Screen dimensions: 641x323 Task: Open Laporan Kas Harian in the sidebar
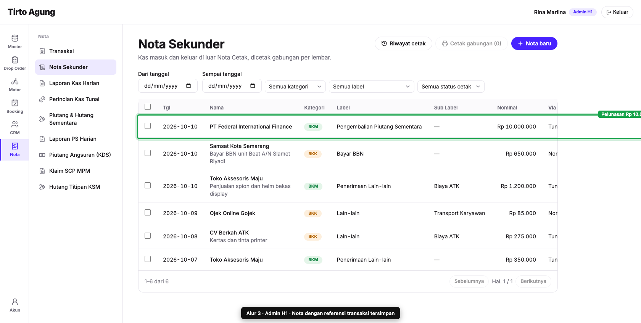[x=76, y=83]
